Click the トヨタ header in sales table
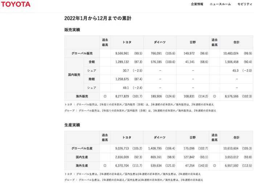Viewport: 254px width, 184px height. click(x=127, y=42)
